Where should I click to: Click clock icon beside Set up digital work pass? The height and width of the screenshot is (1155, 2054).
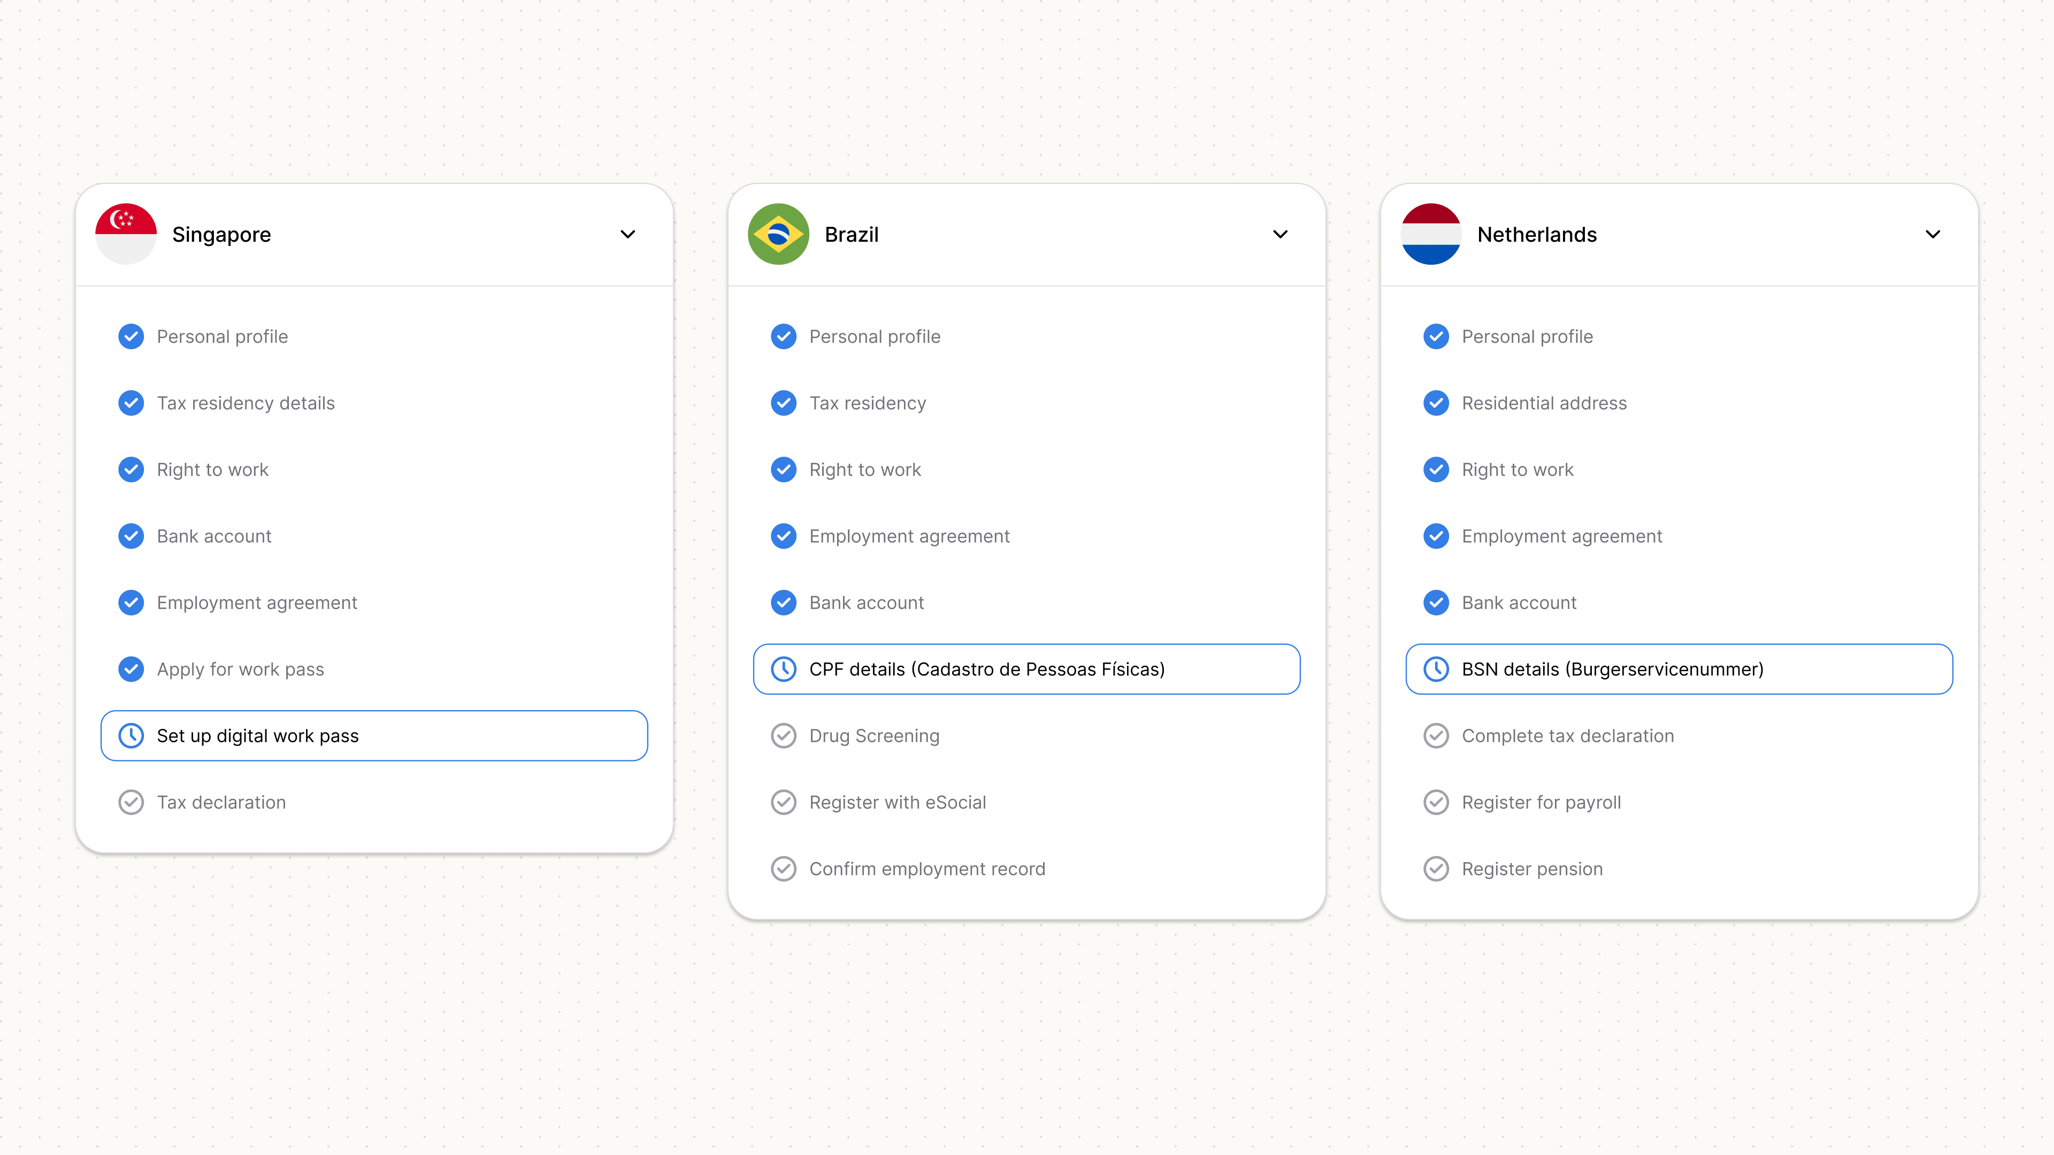coord(132,736)
